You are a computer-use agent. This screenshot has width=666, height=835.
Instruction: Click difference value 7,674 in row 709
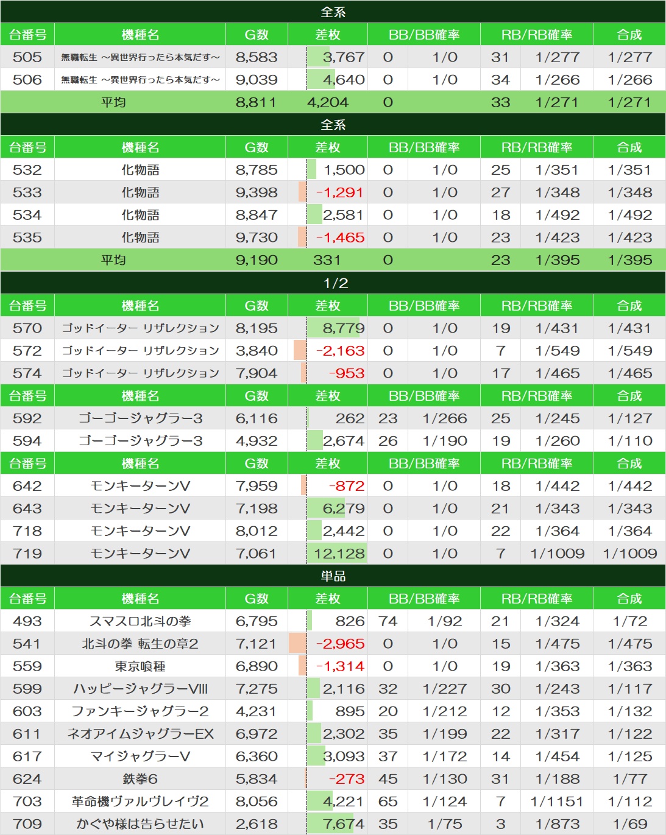click(x=344, y=824)
